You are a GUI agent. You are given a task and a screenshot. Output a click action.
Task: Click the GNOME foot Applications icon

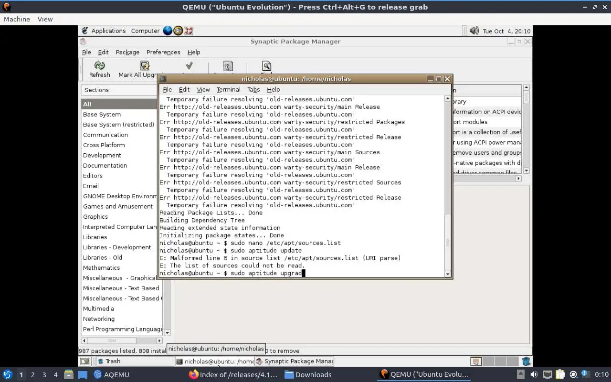(x=84, y=31)
